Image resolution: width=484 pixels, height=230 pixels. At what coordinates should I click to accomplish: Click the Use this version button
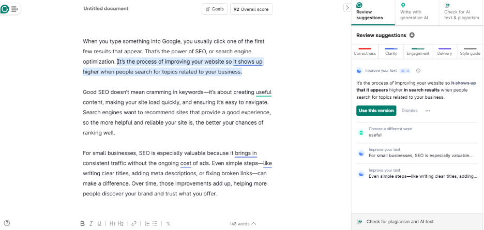376,111
